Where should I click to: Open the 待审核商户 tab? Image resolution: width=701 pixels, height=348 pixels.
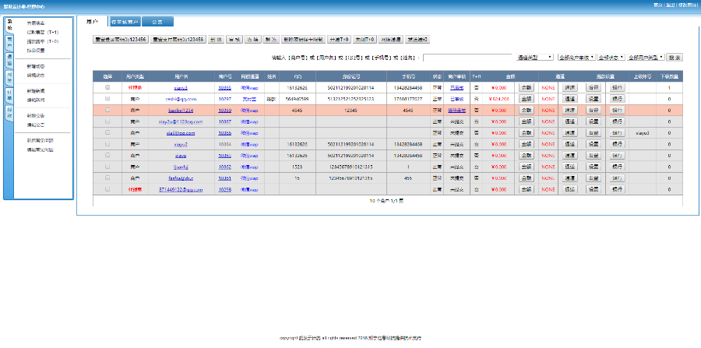125,22
